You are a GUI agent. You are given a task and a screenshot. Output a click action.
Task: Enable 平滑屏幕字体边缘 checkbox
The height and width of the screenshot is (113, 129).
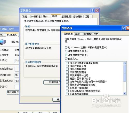coord(67,76)
